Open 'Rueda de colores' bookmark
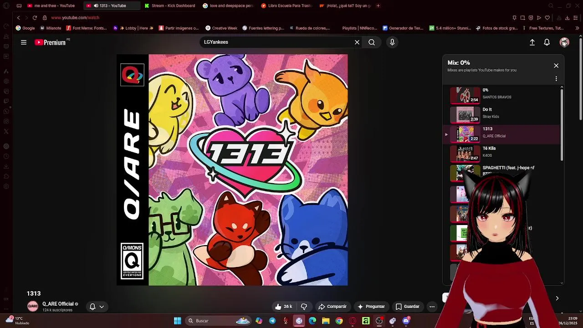The width and height of the screenshot is (583, 328). pyautogui.click(x=310, y=28)
